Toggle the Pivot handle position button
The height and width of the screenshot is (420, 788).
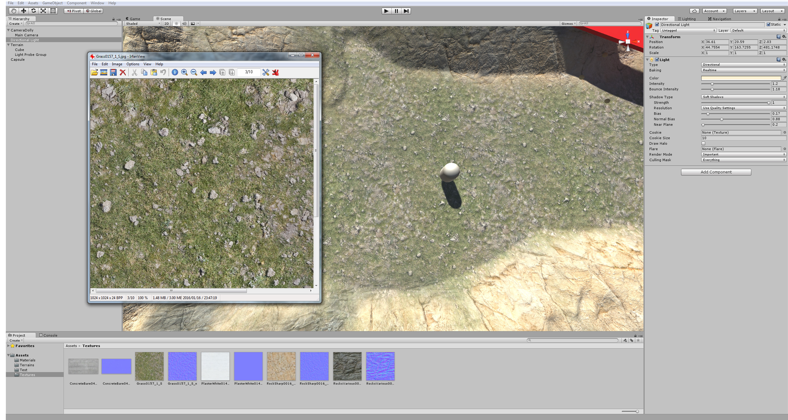pos(74,11)
